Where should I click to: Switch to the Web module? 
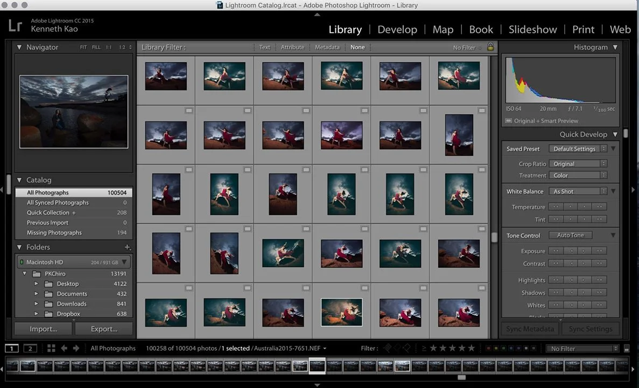click(620, 30)
